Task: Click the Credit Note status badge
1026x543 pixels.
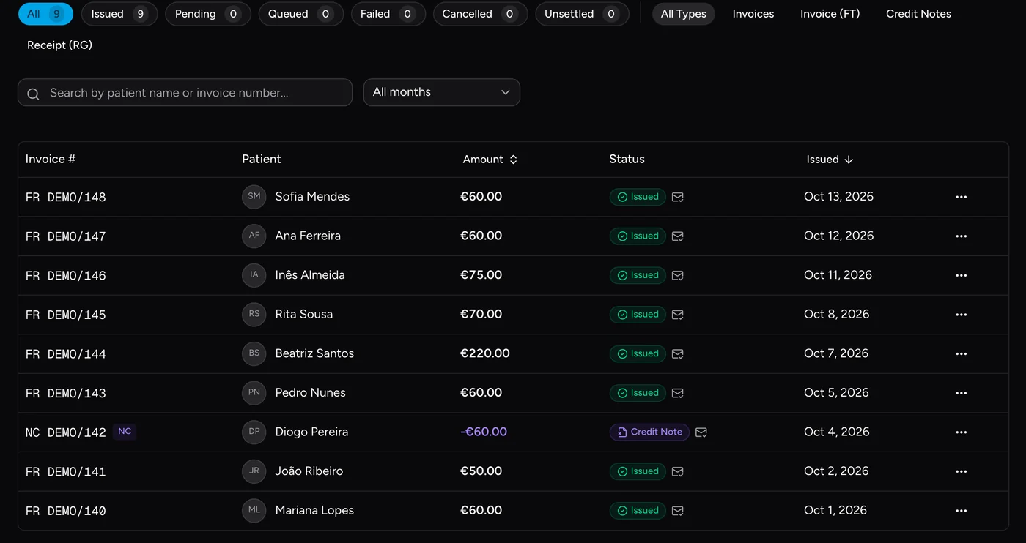Action: [x=649, y=432]
